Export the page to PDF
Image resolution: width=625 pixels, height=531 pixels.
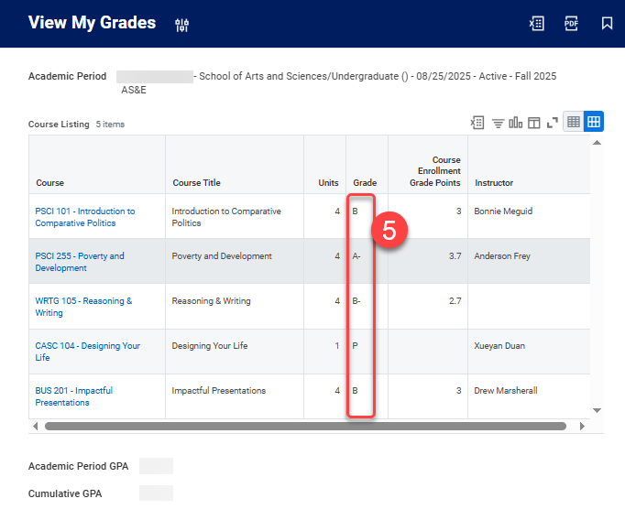[x=571, y=24]
